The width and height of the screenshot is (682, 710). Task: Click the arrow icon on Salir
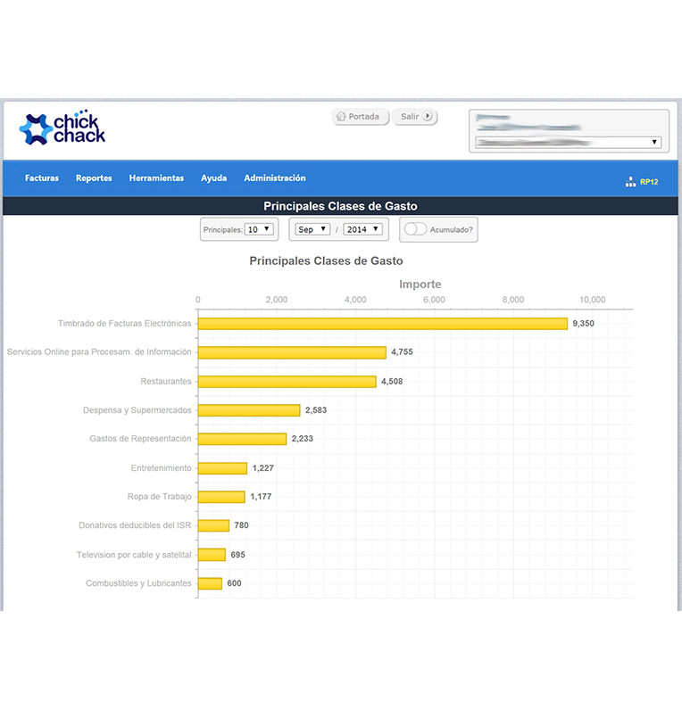click(428, 116)
